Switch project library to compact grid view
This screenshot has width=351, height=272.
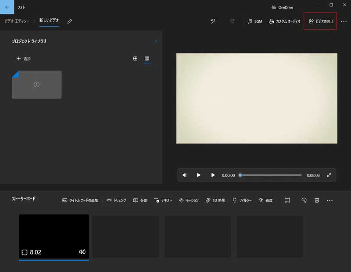coord(147,58)
